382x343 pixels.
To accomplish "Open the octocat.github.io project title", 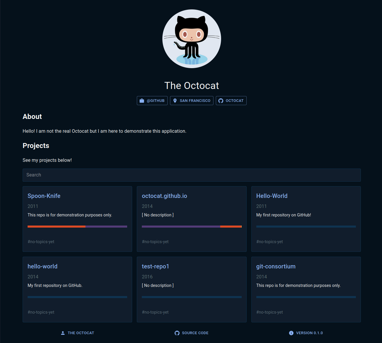I will click(164, 196).
